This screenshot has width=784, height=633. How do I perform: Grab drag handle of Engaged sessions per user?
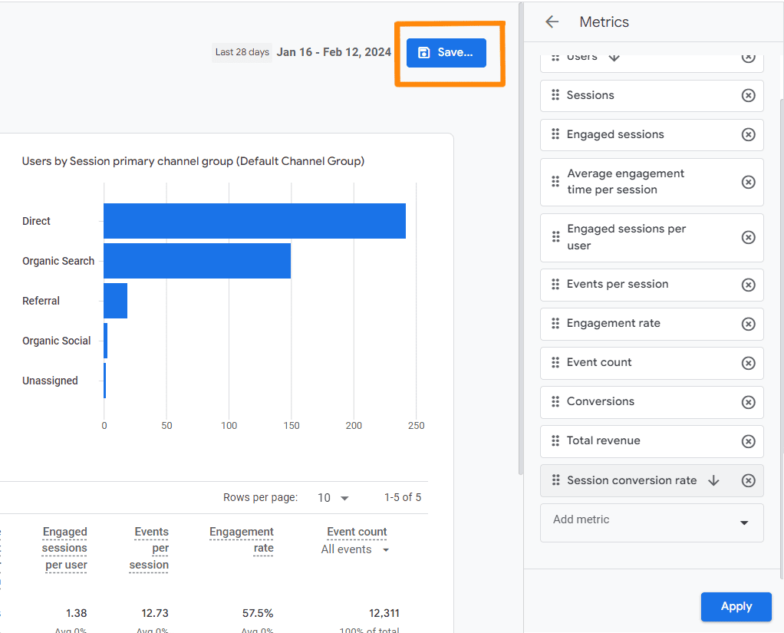point(555,237)
